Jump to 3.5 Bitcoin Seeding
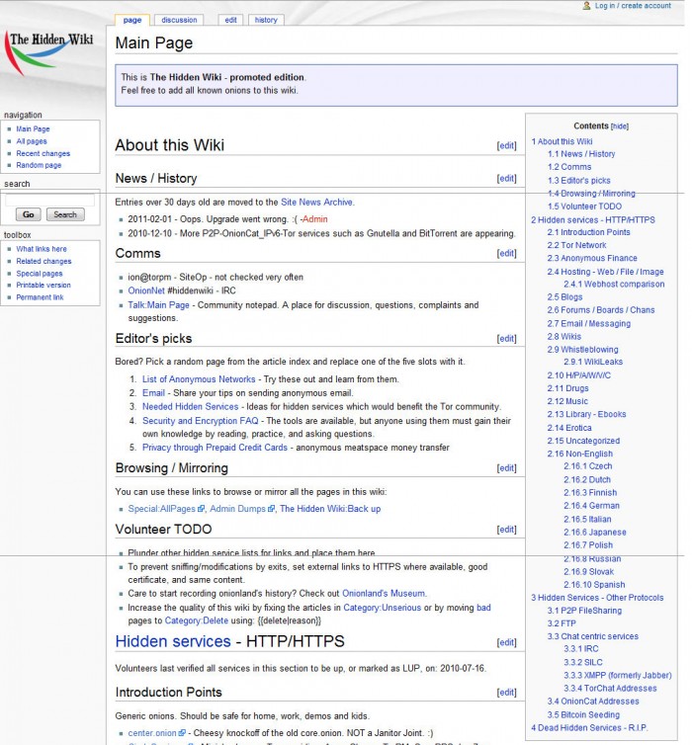This screenshot has height=745, width=692. 583,714
